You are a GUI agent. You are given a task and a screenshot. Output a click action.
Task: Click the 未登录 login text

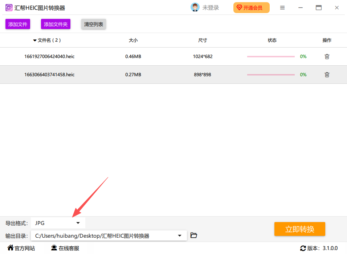211,8
